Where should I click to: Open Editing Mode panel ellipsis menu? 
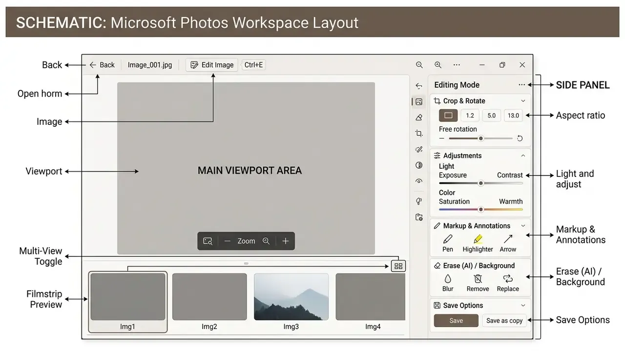point(522,85)
